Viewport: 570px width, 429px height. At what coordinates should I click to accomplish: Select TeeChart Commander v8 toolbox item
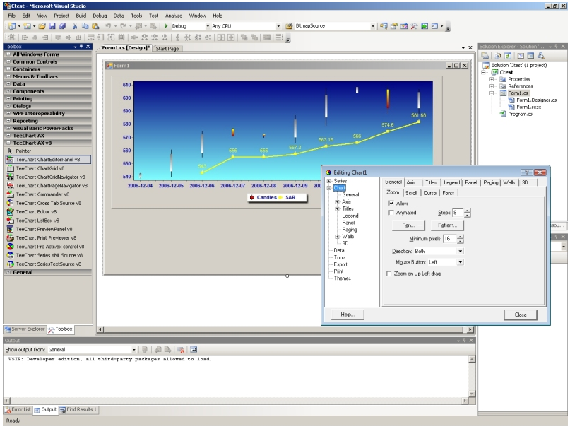pyautogui.click(x=42, y=194)
